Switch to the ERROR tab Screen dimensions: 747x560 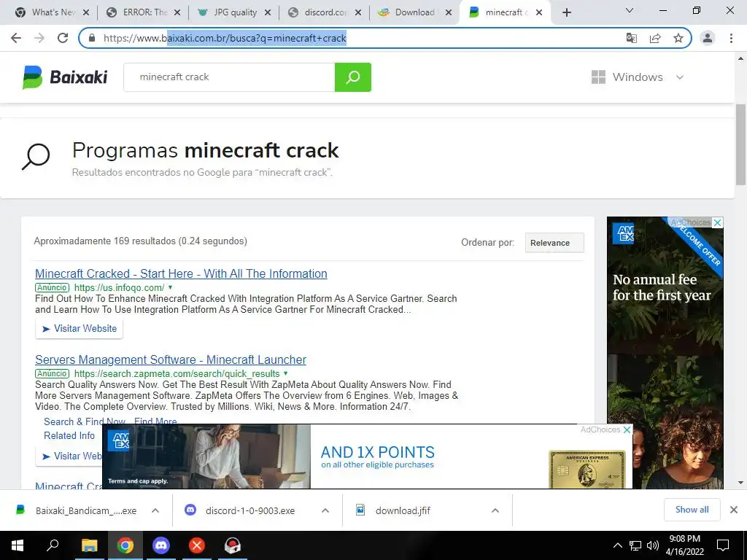(x=144, y=12)
